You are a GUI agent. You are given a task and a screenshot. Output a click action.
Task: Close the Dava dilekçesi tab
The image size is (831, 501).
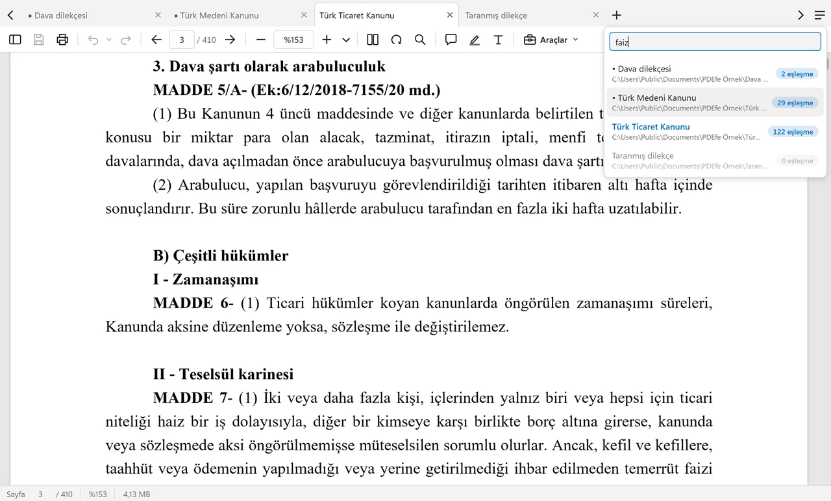pyautogui.click(x=158, y=15)
